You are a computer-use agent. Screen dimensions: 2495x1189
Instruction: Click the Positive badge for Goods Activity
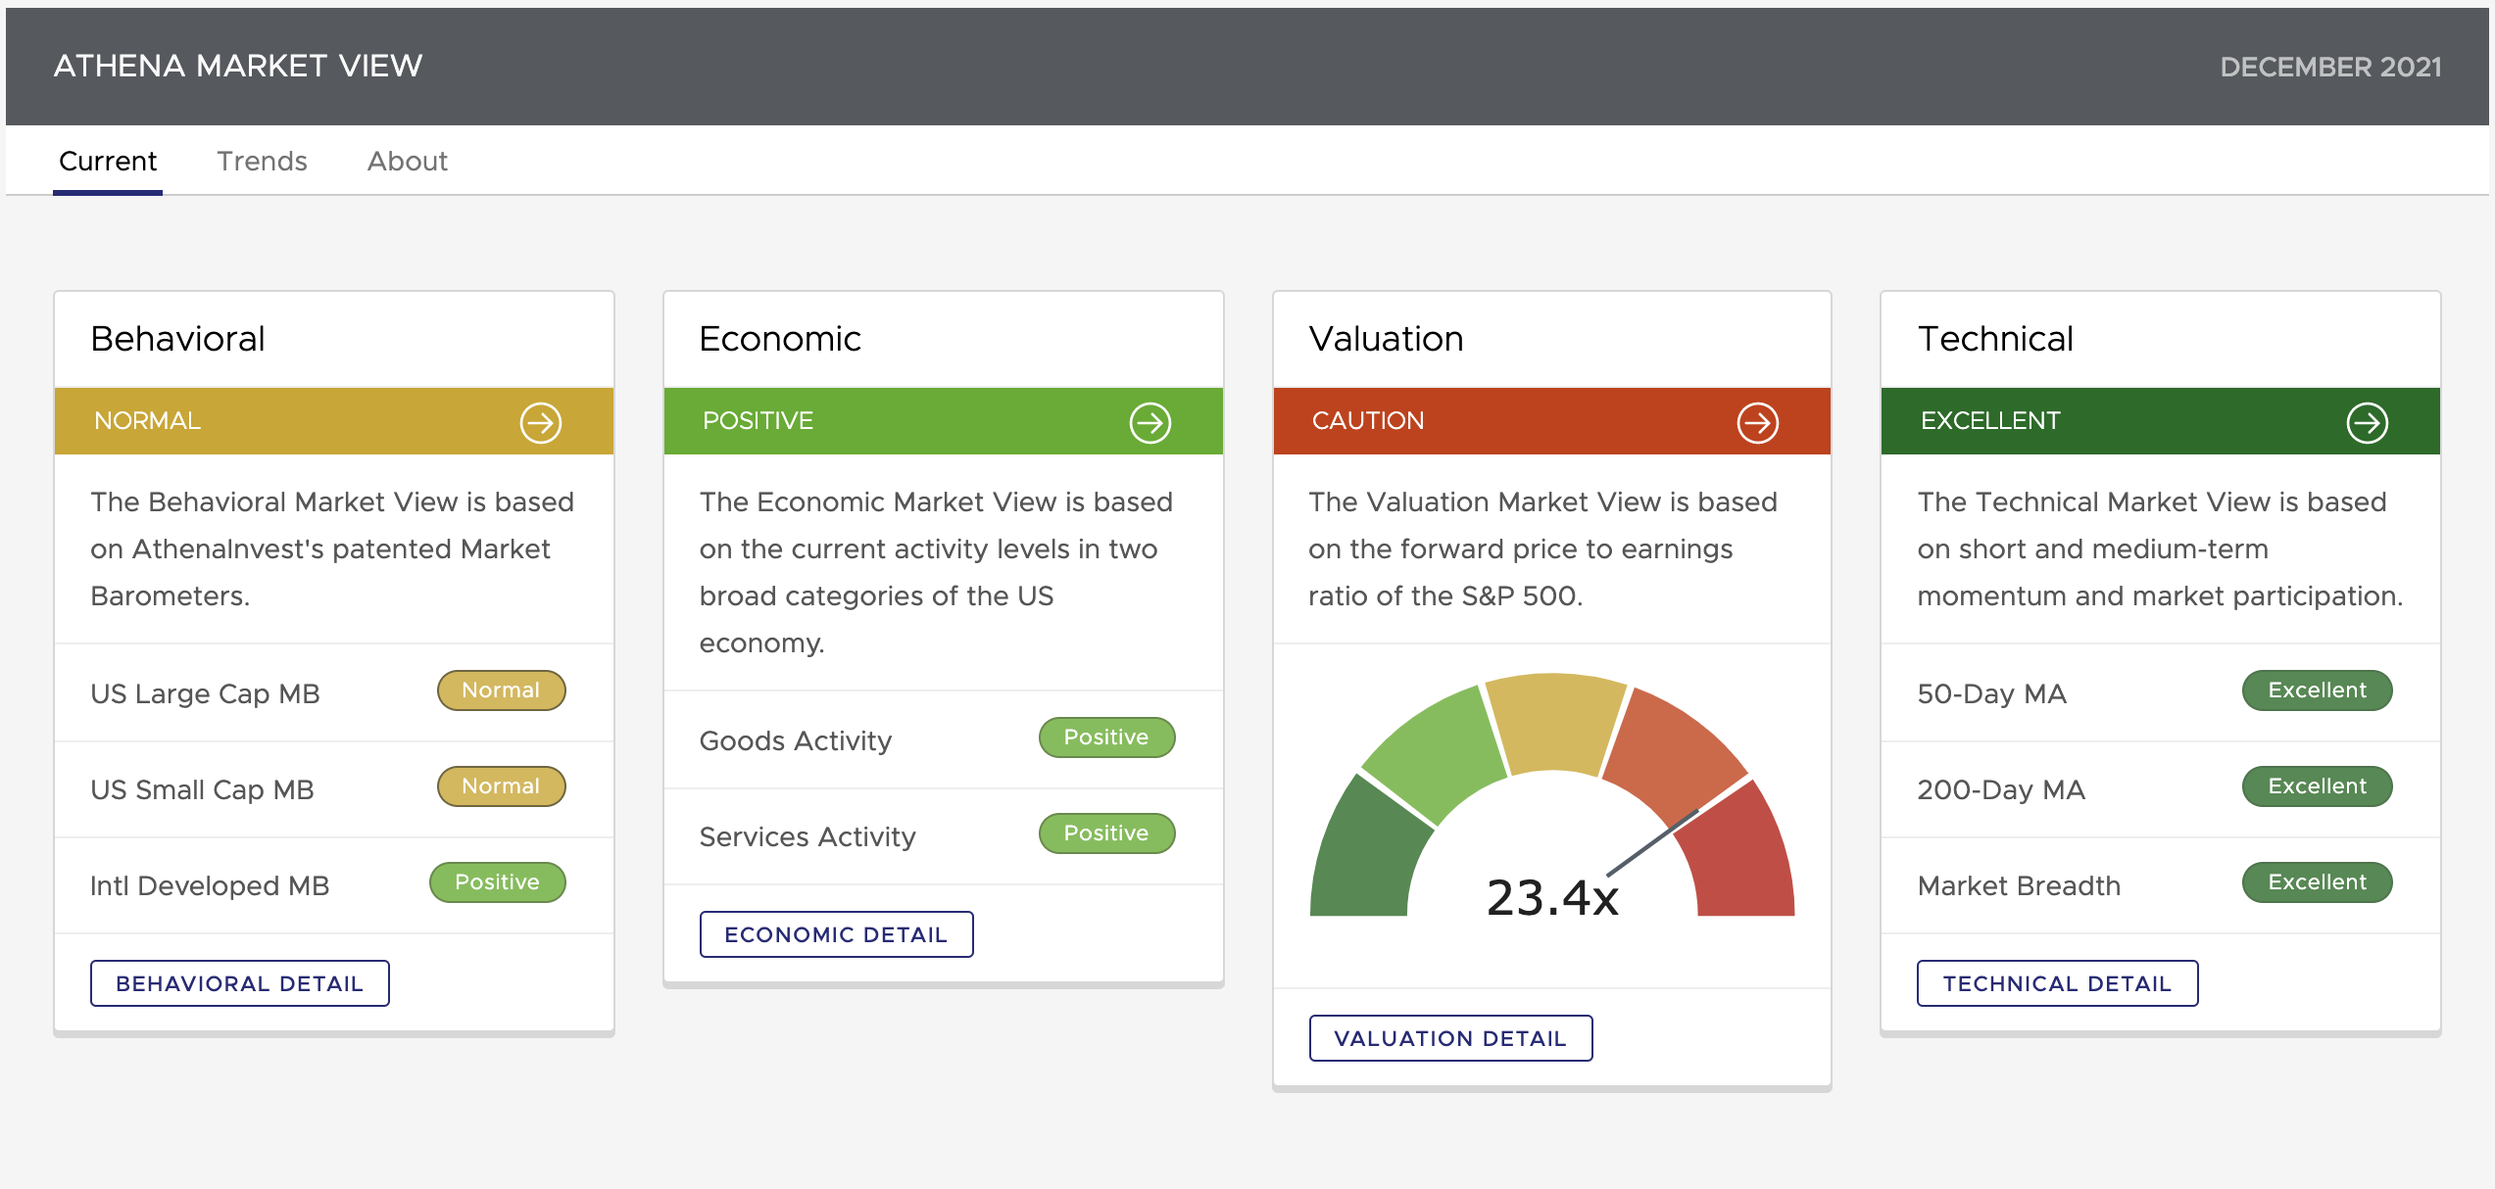coord(1106,737)
